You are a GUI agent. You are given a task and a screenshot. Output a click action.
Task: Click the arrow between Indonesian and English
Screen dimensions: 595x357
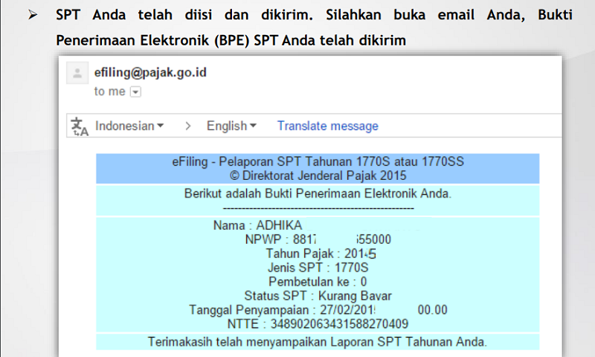click(188, 126)
